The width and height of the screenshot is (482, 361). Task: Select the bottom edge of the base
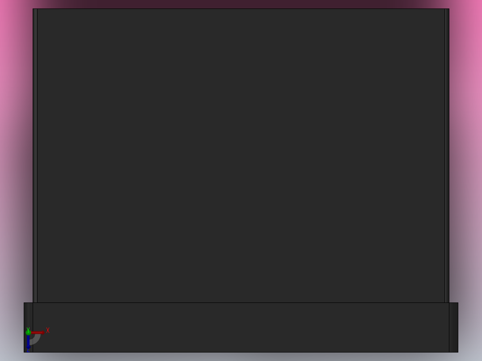click(x=241, y=352)
